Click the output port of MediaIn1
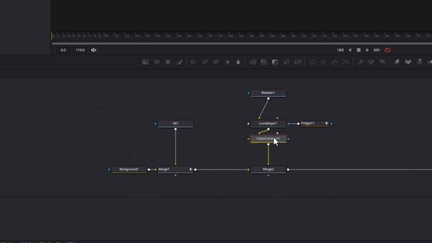 click(269, 99)
